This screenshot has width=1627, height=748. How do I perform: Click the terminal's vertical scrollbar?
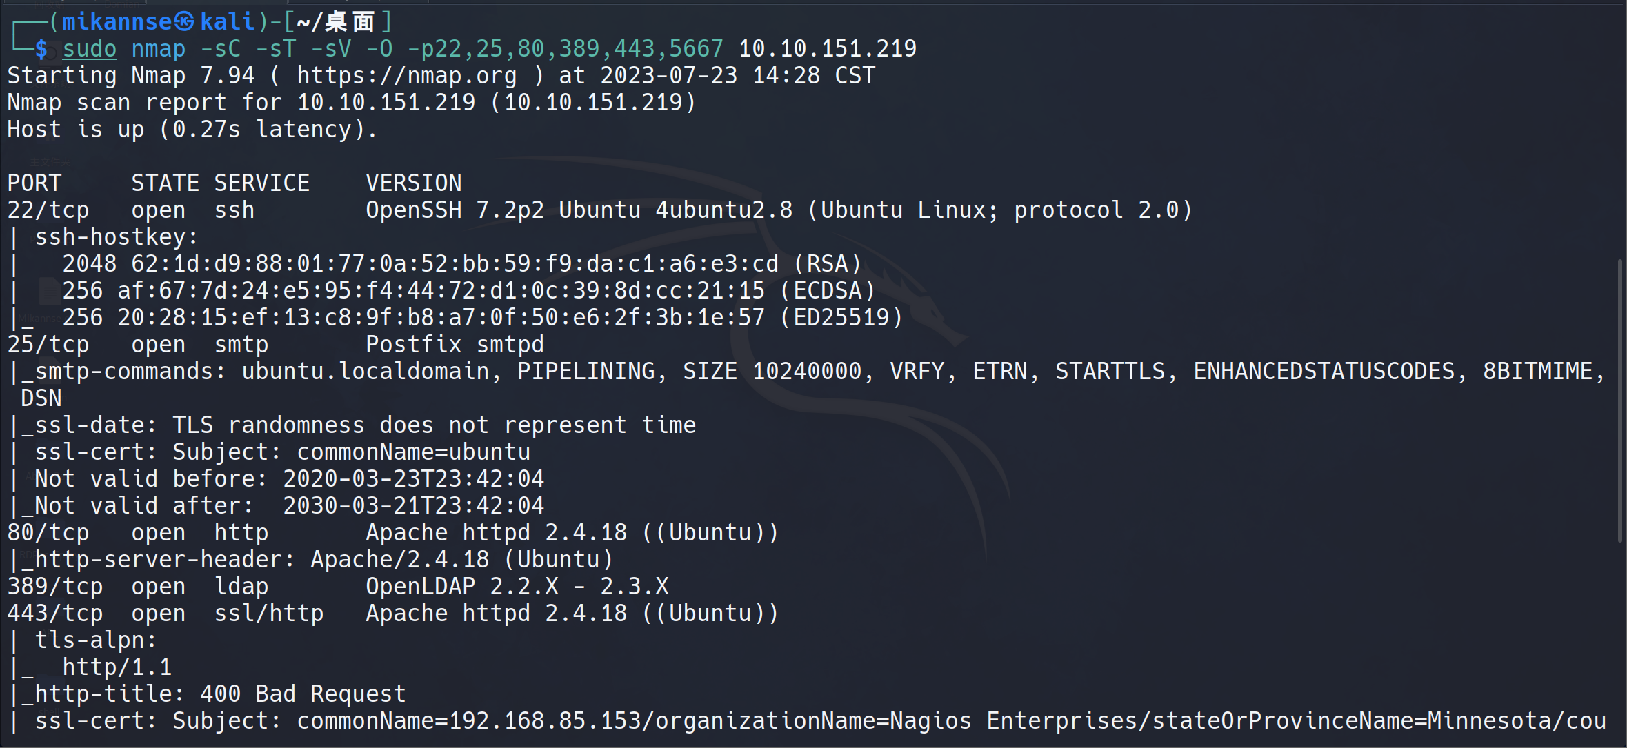click(x=1619, y=400)
